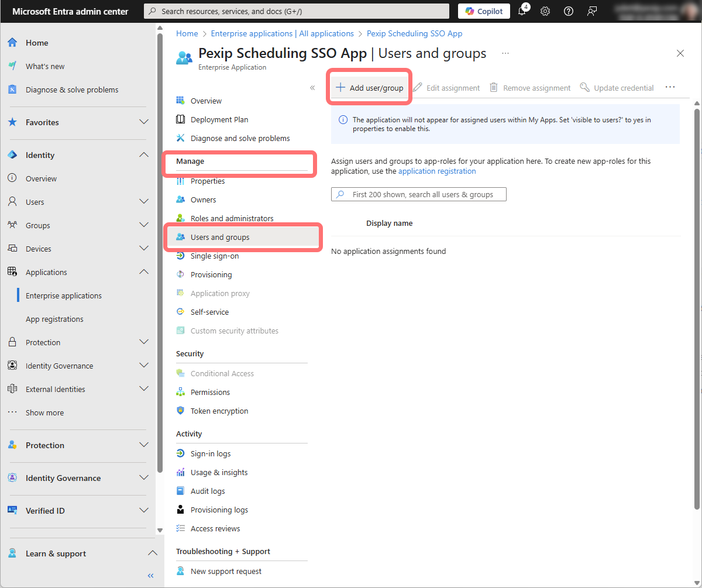Viewport: 702px width, 588px height.
Task: Click the more options ellipsis beside title
Action: tap(505, 53)
